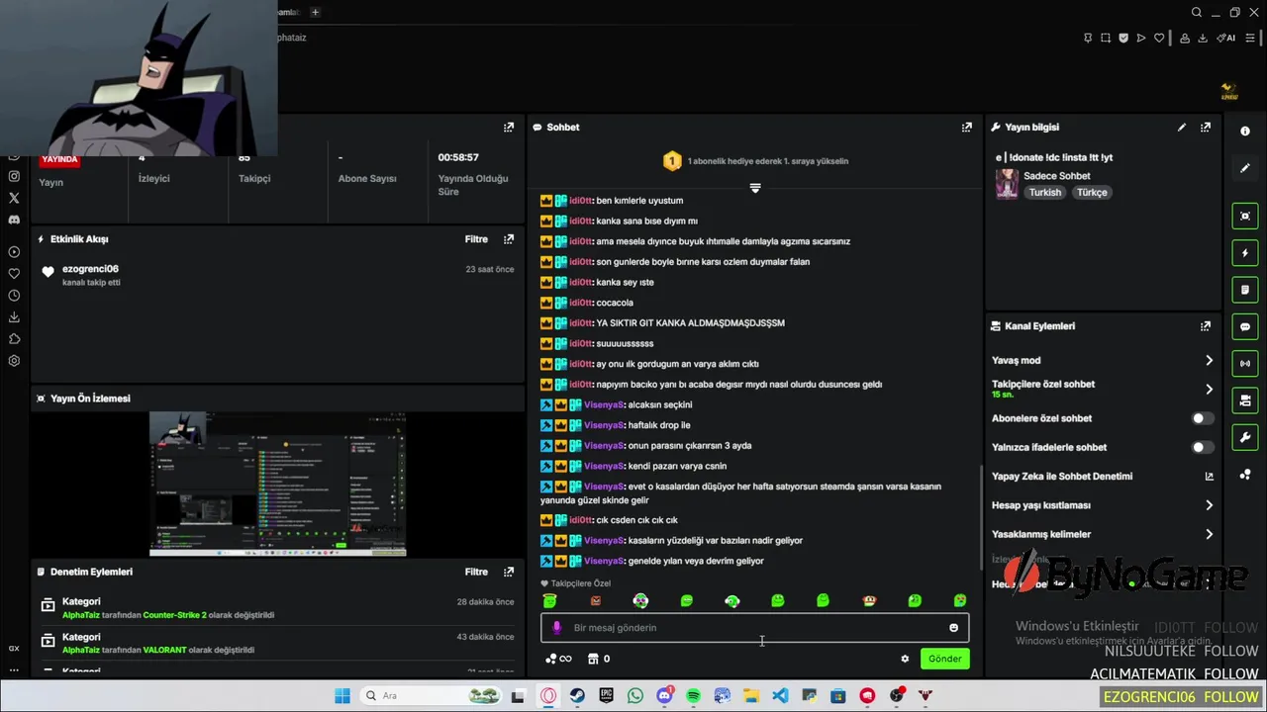This screenshot has width=1267, height=712.
Task: Open emoji picker in message box
Action: pos(953,628)
